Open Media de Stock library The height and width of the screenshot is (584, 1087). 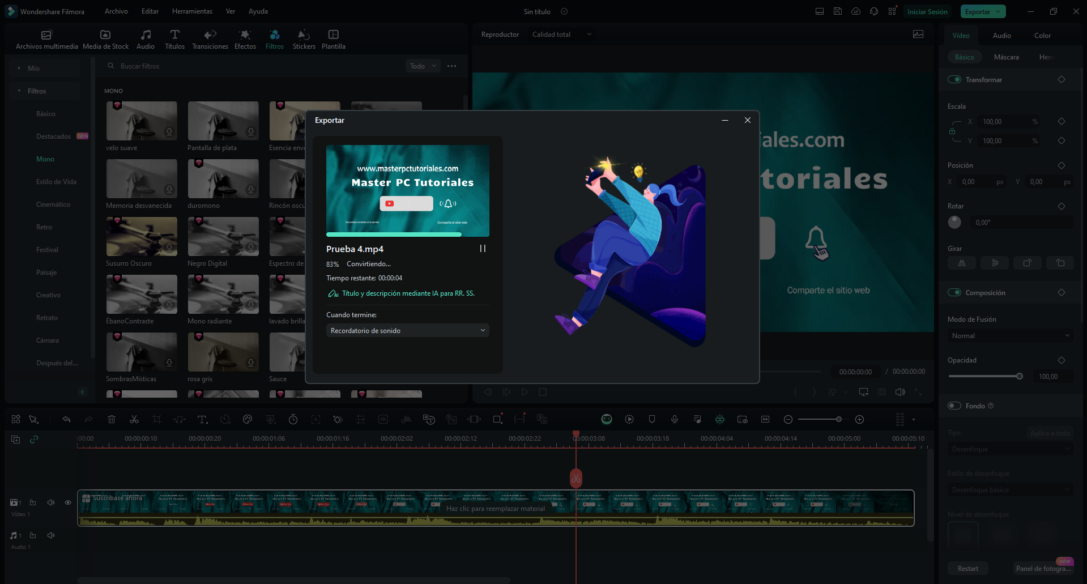point(105,40)
